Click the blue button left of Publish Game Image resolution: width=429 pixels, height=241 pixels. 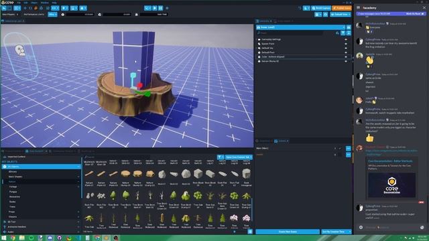(321, 8)
